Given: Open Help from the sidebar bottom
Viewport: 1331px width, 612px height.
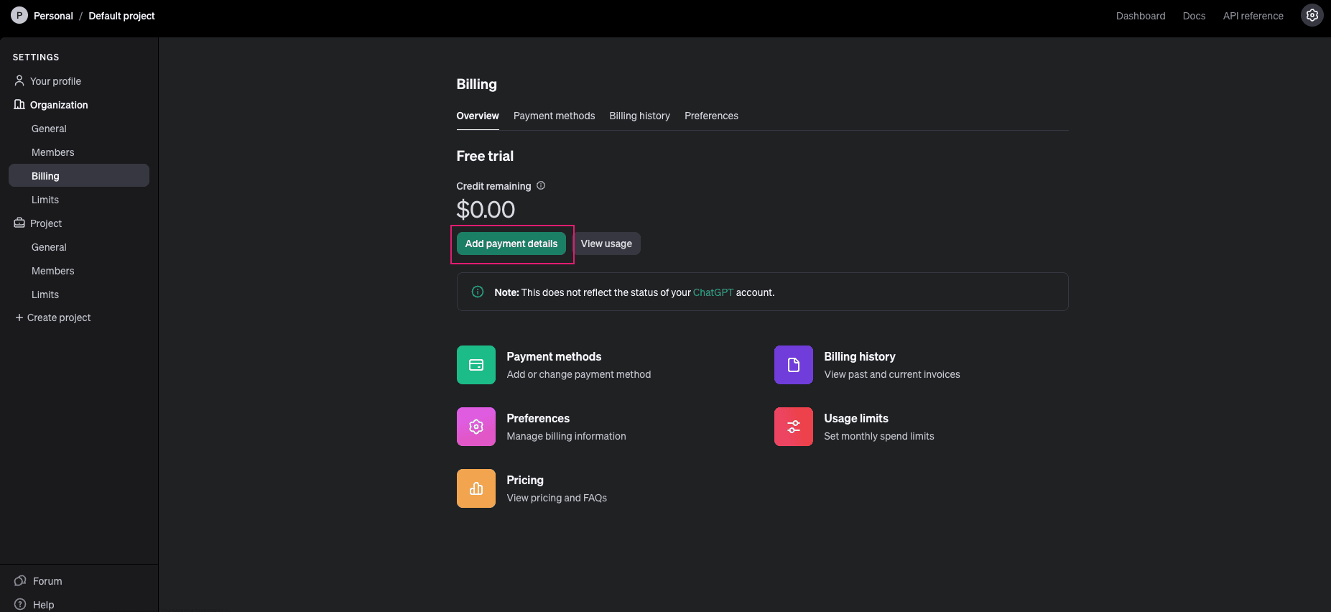Looking at the screenshot, I should (43, 605).
